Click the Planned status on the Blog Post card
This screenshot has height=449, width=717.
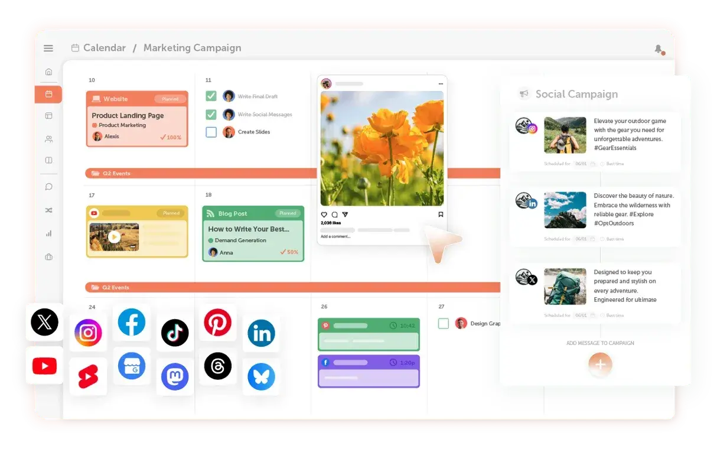pyautogui.click(x=288, y=213)
